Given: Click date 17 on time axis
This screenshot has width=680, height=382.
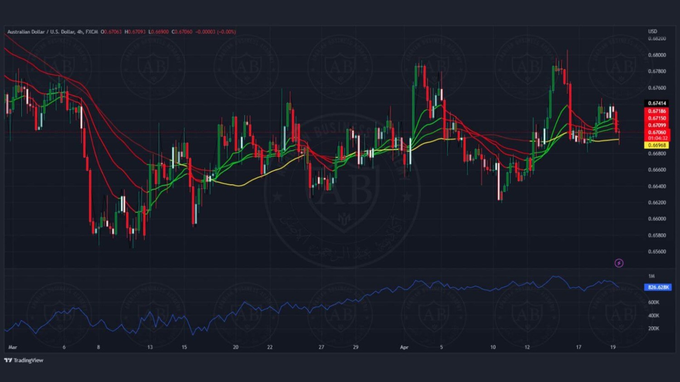Looking at the screenshot, I should 578,347.
